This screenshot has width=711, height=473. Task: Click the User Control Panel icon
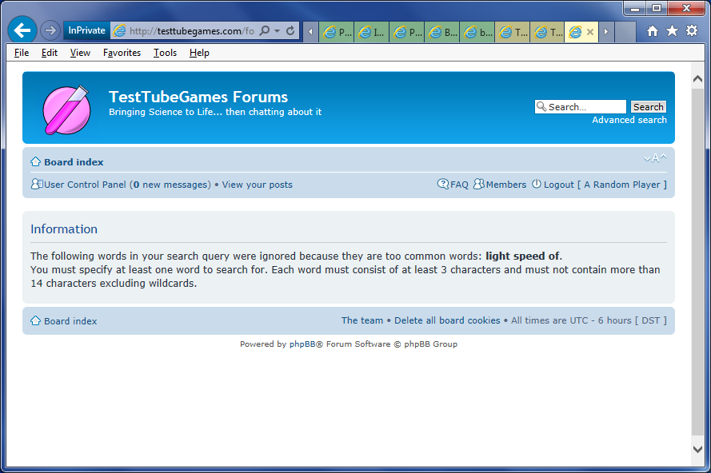(36, 184)
